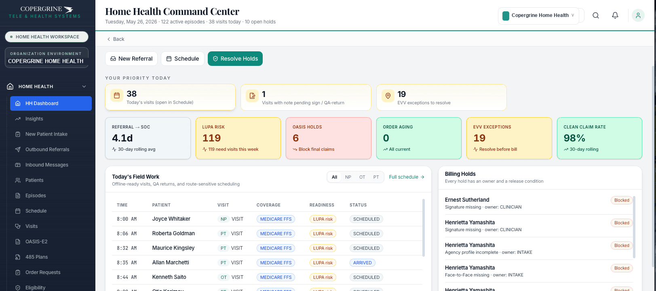Click the Visits stethoscope icon
Screen dimensions: 656x291
(x=18, y=226)
